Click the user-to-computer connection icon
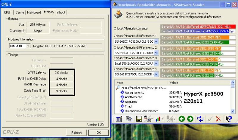The width and height of the screenshot is (238, 140). pos(147,119)
